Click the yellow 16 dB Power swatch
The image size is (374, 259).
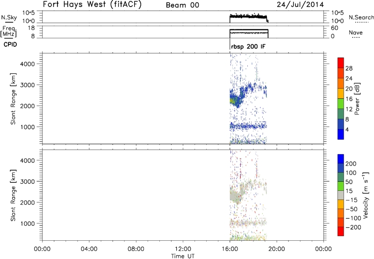coord(341,93)
